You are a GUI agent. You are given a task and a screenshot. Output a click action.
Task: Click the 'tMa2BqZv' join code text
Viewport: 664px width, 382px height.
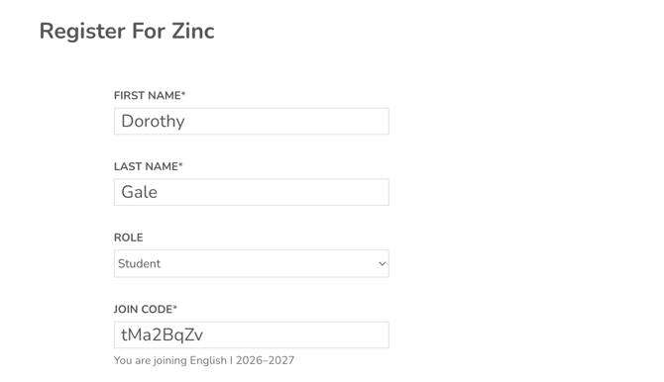162,334
